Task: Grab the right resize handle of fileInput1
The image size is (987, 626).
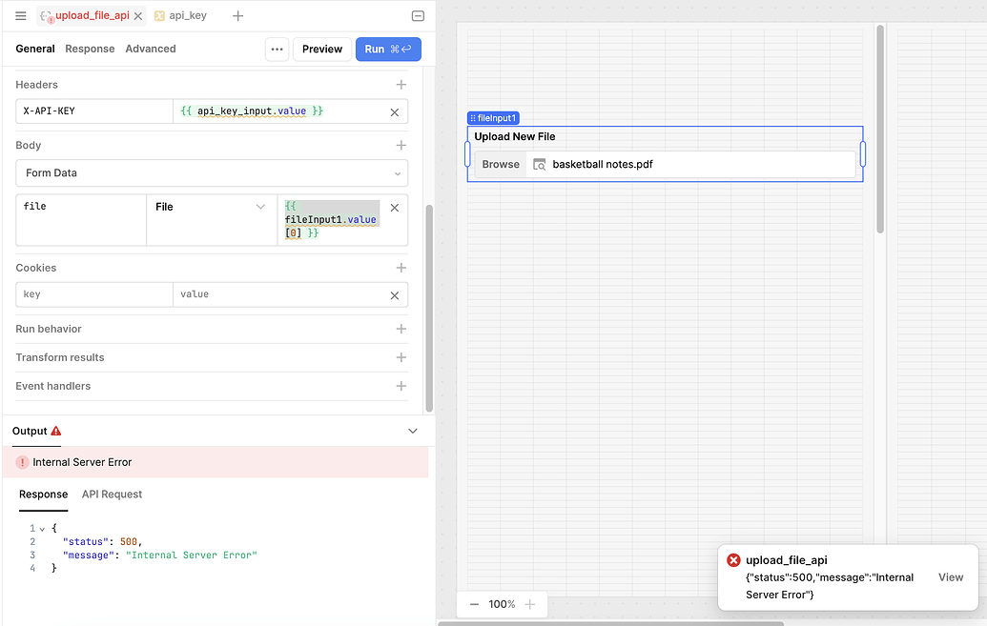Action: pyautogui.click(x=862, y=154)
